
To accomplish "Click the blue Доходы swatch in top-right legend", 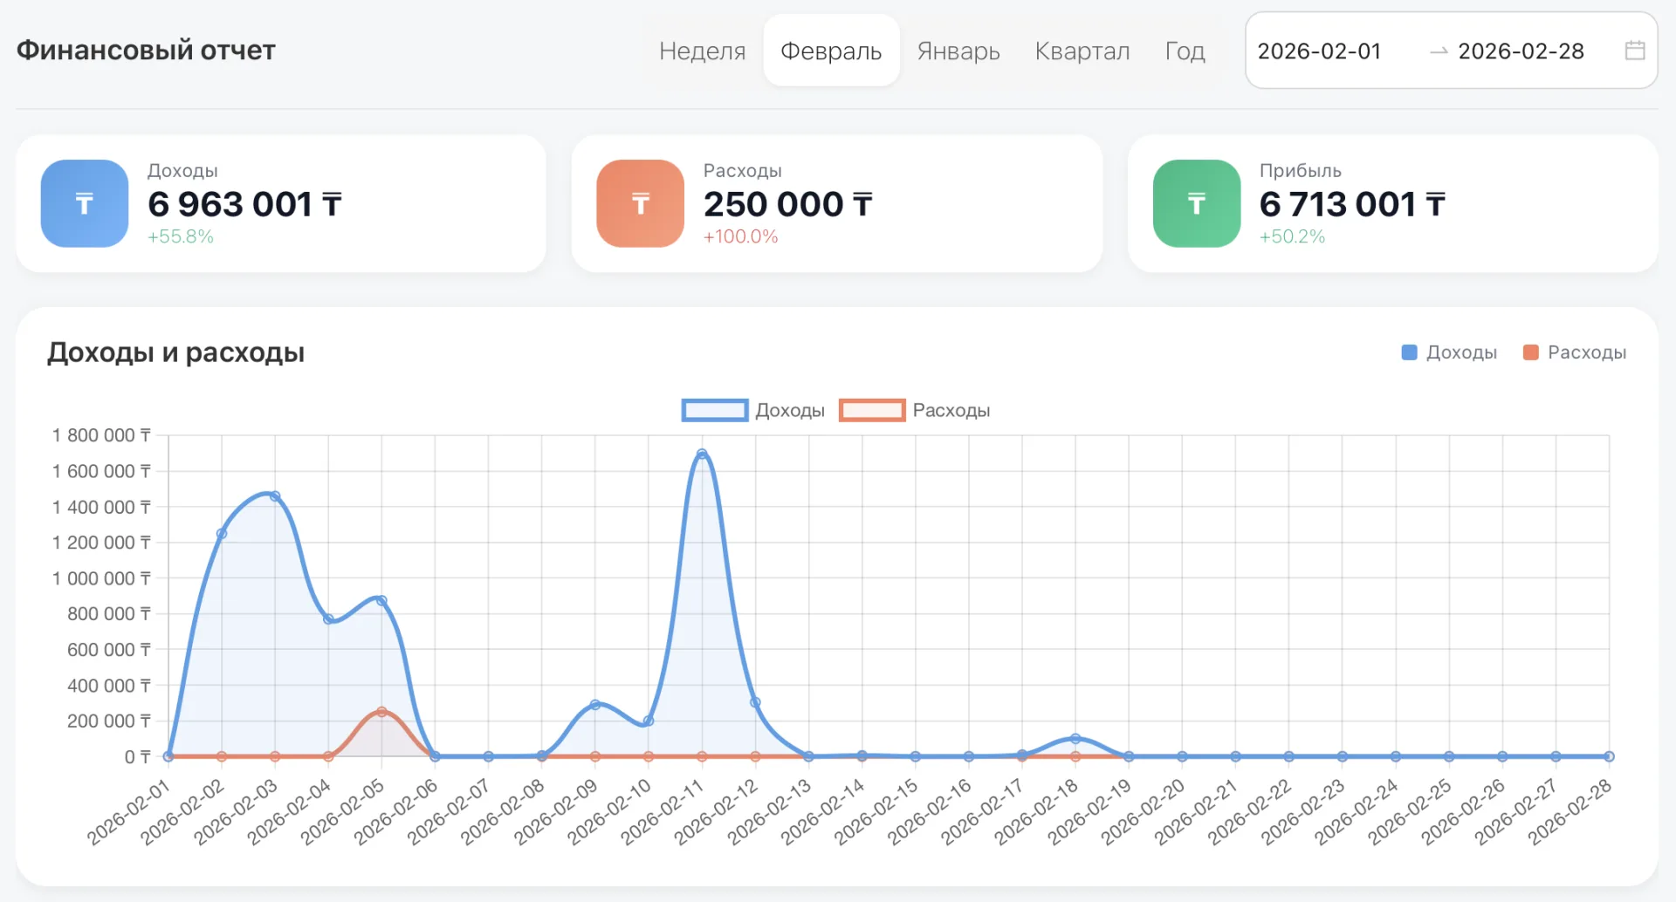I will pyautogui.click(x=1409, y=352).
